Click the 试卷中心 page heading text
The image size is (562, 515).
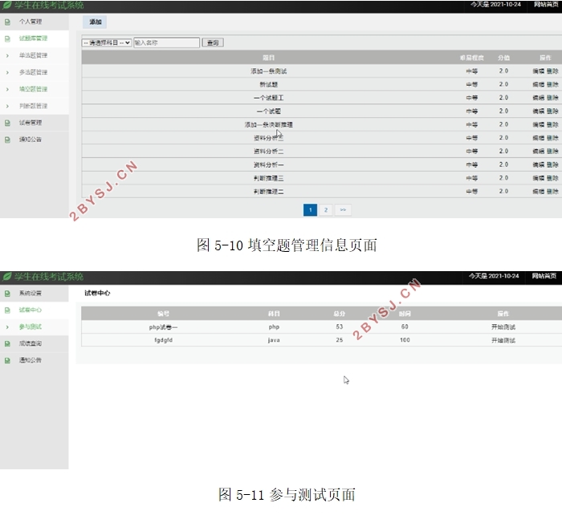pos(97,293)
